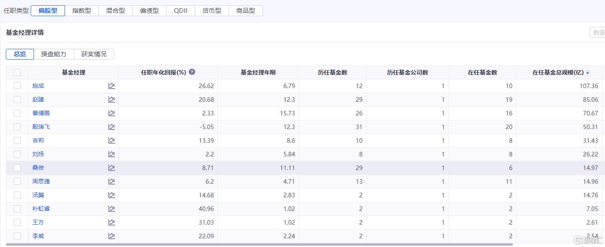Viewport: 605px width, 247px height.
Task: Open fund manager 吉莉's profile link
Action: click(x=38, y=140)
